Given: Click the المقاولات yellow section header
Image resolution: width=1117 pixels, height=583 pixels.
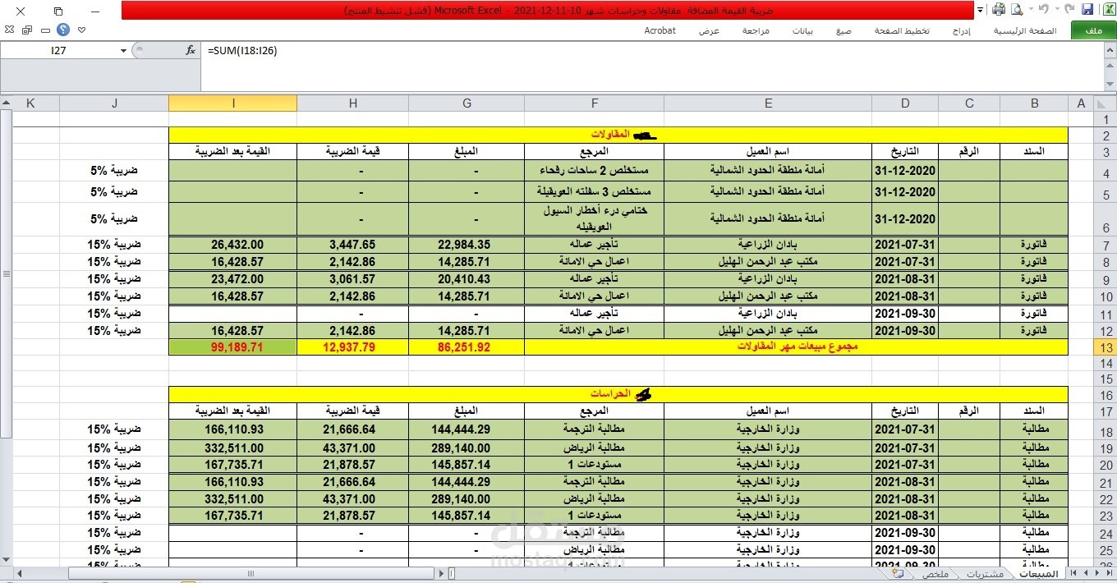Looking at the screenshot, I should click(618, 135).
